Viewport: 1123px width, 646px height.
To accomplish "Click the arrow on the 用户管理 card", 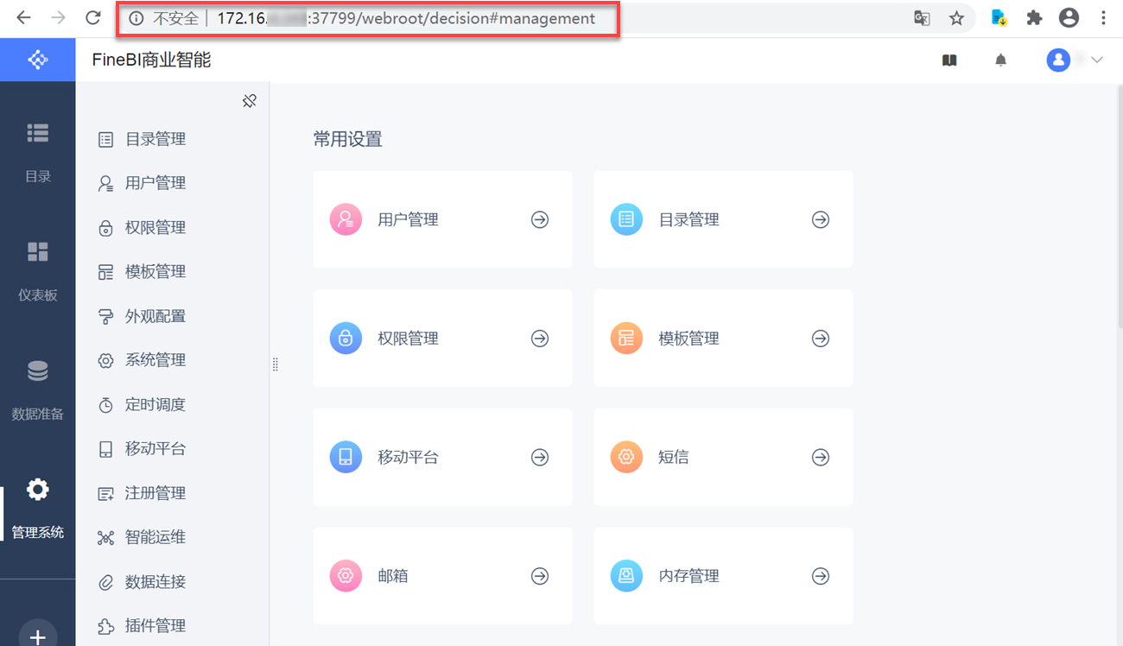I will (x=540, y=219).
